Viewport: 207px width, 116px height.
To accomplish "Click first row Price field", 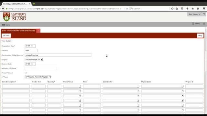I will [x=92, y=86].
